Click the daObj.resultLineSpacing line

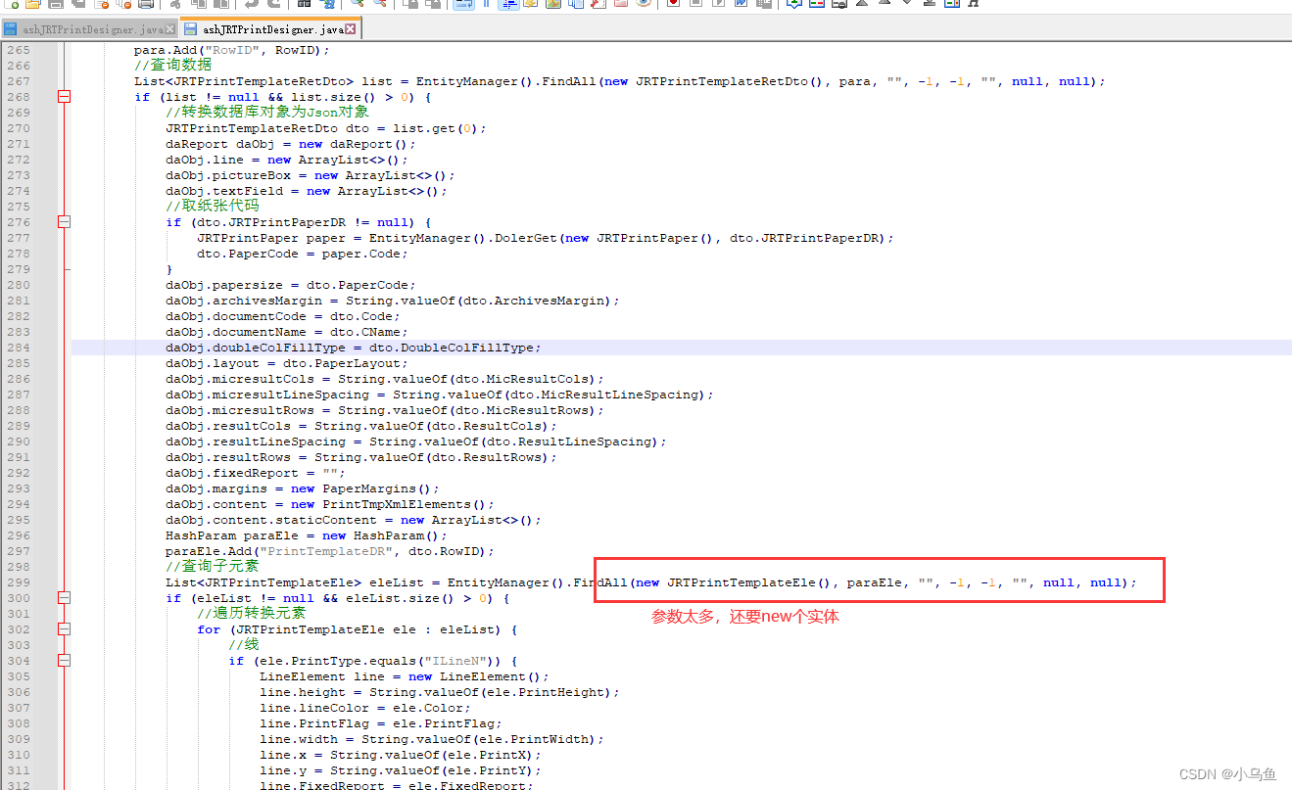click(x=416, y=441)
